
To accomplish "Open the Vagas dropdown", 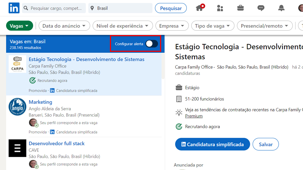I will coord(20,26).
